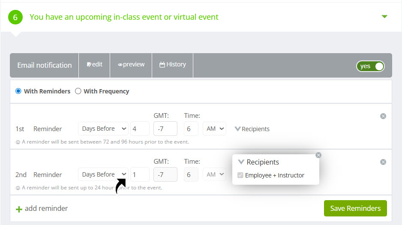
Task: Open the History tab
Action: click(173, 65)
